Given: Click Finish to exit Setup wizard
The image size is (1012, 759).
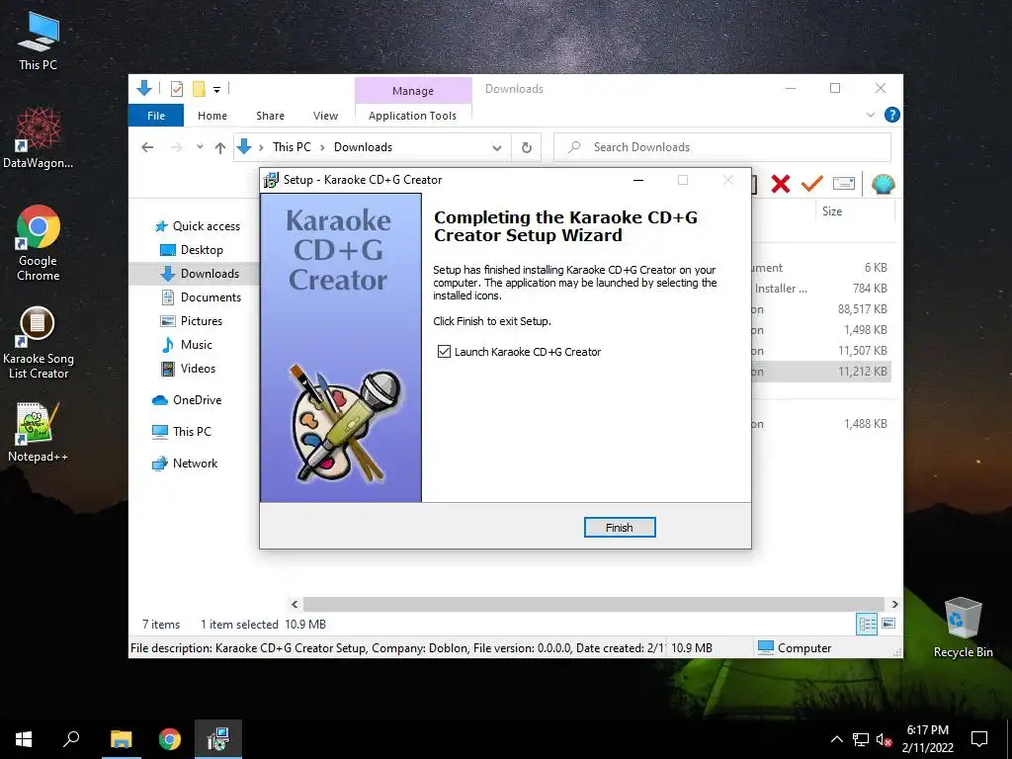Looking at the screenshot, I should point(620,528).
